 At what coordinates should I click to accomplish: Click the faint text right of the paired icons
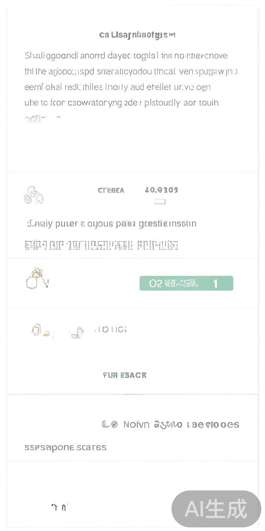[111, 329]
